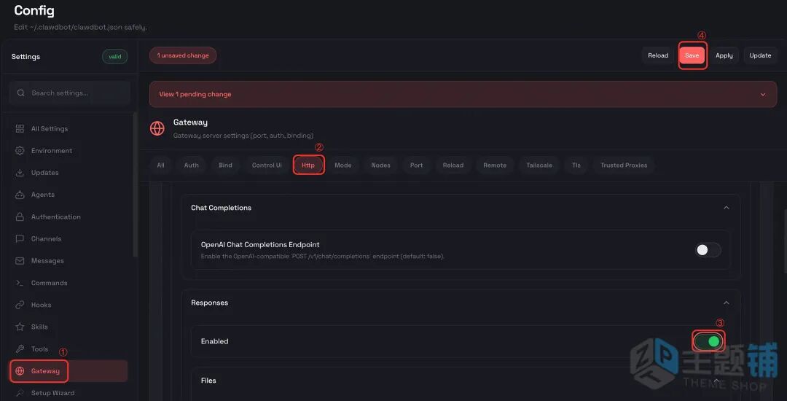Image resolution: width=787 pixels, height=401 pixels.
Task: Click the Updates download icon
Action: [x=20, y=173]
